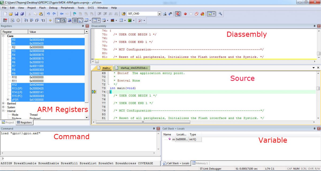Expand the xPSR register entry
This screenshot has width=321, height=171.
coord(8,99)
